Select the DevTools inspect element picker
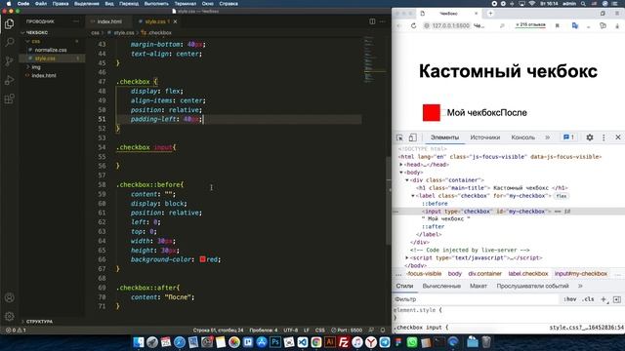Viewport: 625px width, 351px height. pos(399,137)
